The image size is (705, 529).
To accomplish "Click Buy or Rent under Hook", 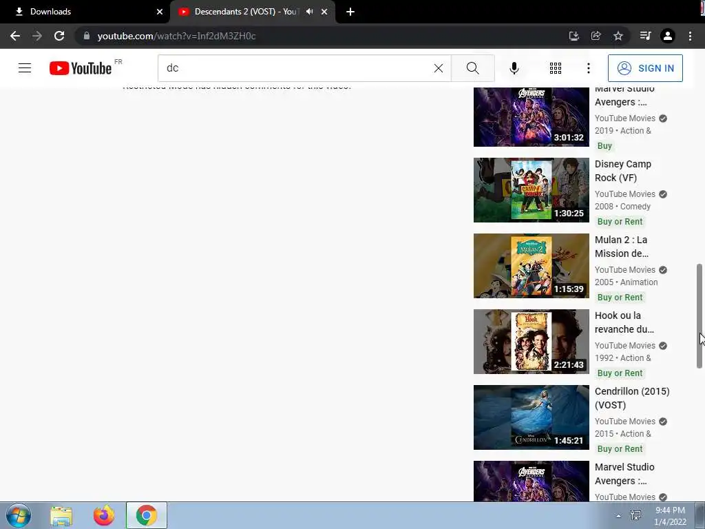I will 620,373.
